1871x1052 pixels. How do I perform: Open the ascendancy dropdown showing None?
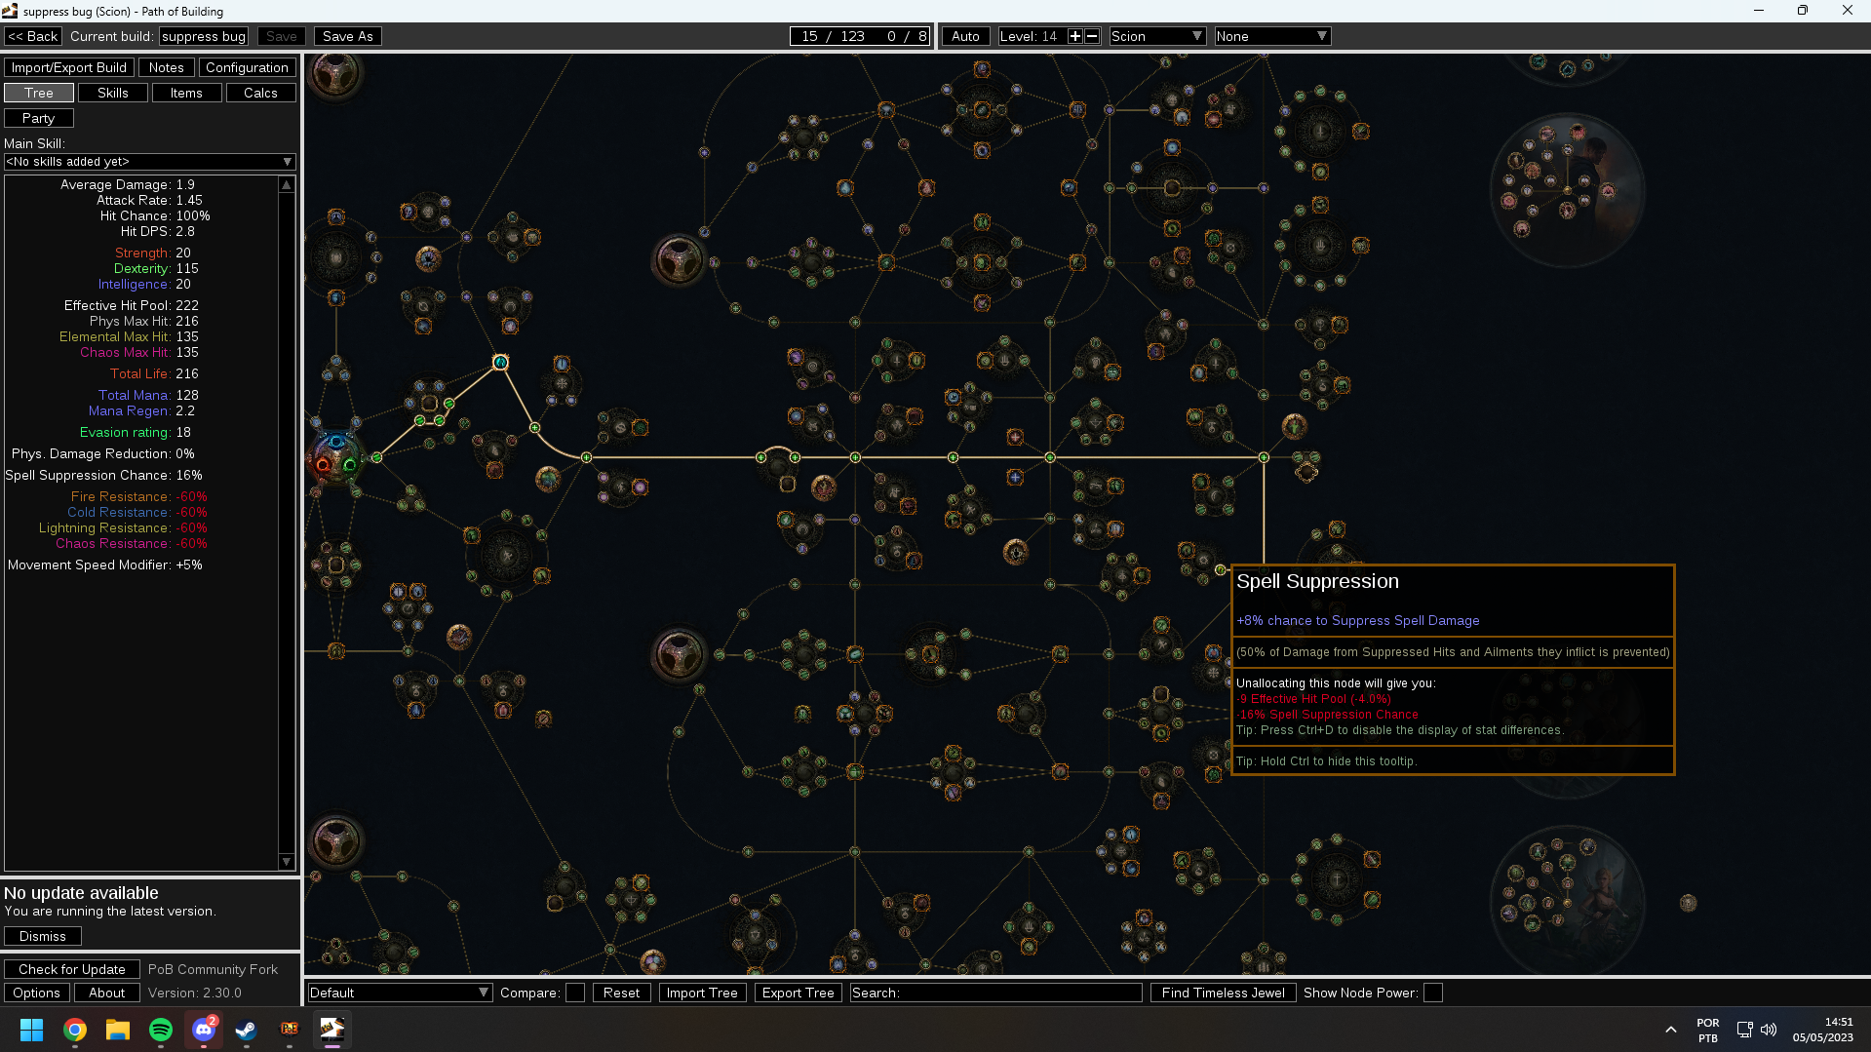1272,36
